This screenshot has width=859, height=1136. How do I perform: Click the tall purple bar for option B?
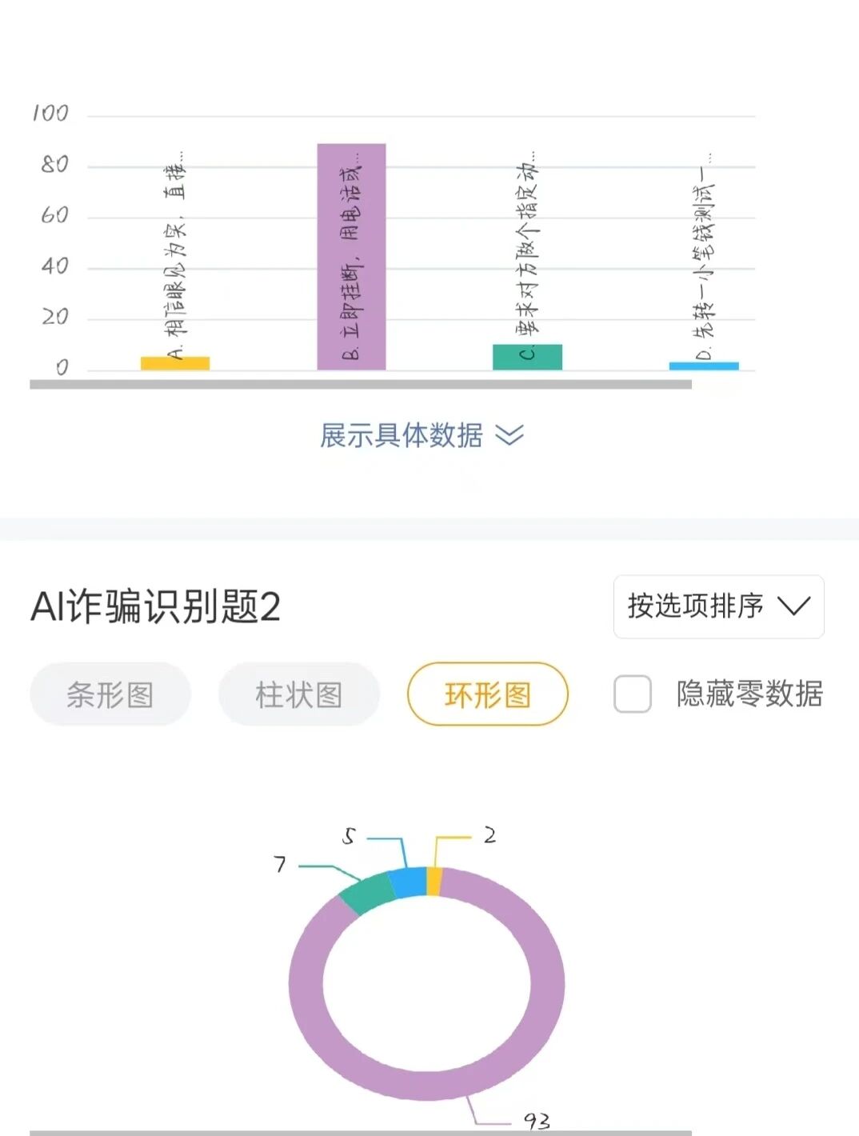coord(351,256)
